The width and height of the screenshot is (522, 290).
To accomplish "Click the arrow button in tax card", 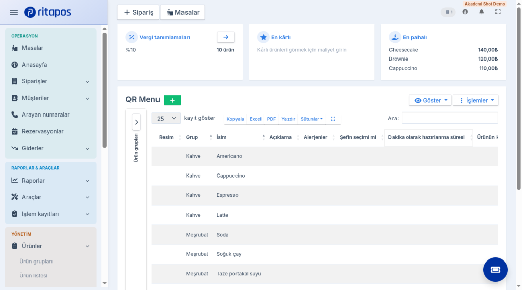I will point(226,37).
